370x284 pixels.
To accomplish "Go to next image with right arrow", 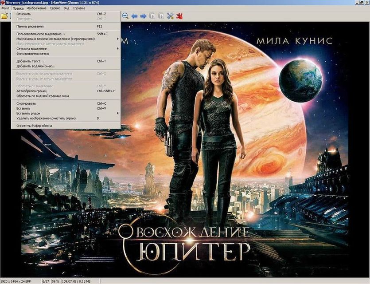I will click(143, 16).
